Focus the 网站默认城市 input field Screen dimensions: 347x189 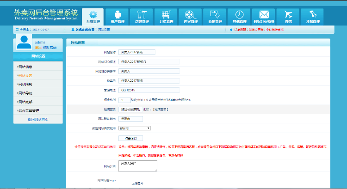tap(130, 119)
